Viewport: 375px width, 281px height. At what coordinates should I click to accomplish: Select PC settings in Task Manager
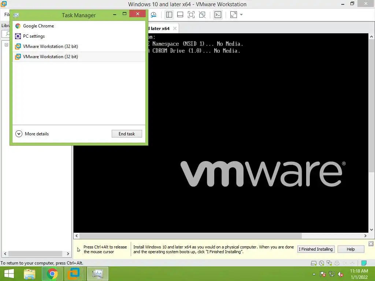[79, 36]
